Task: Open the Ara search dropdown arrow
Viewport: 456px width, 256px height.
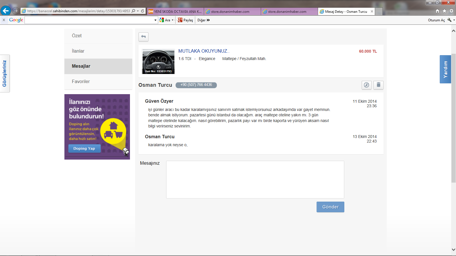Action: (x=172, y=20)
